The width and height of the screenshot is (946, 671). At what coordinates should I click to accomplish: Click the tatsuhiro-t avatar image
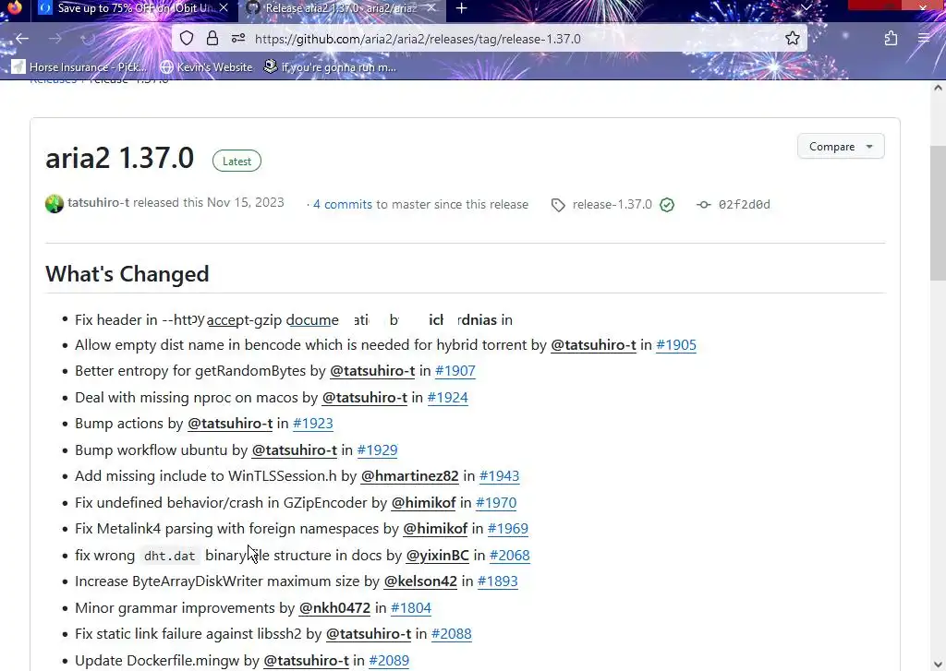click(x=55, y=204)
